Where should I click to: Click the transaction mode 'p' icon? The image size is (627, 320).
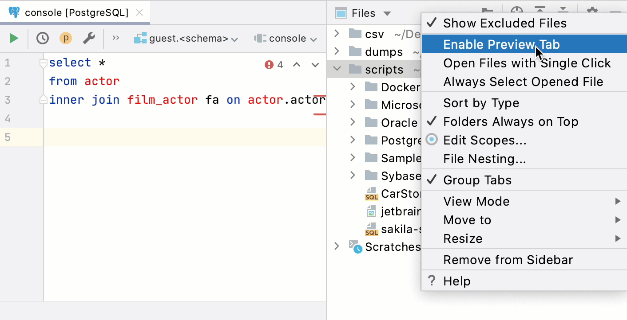coord(66,39)
